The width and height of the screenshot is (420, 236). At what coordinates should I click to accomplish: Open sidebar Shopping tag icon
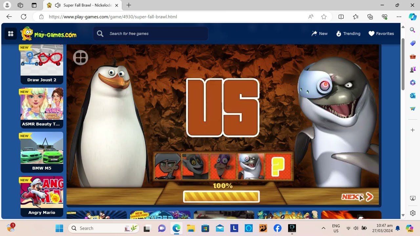[x=413, y=43]
